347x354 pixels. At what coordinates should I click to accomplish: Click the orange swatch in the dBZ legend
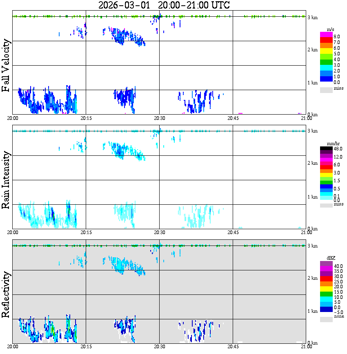[x=326, y=284]
